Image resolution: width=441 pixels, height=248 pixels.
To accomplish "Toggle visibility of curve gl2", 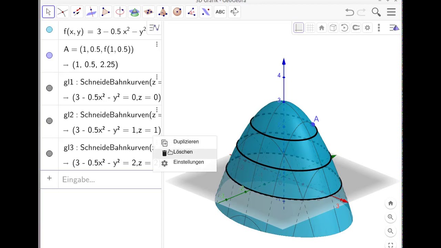I will [x=49, y=121].
